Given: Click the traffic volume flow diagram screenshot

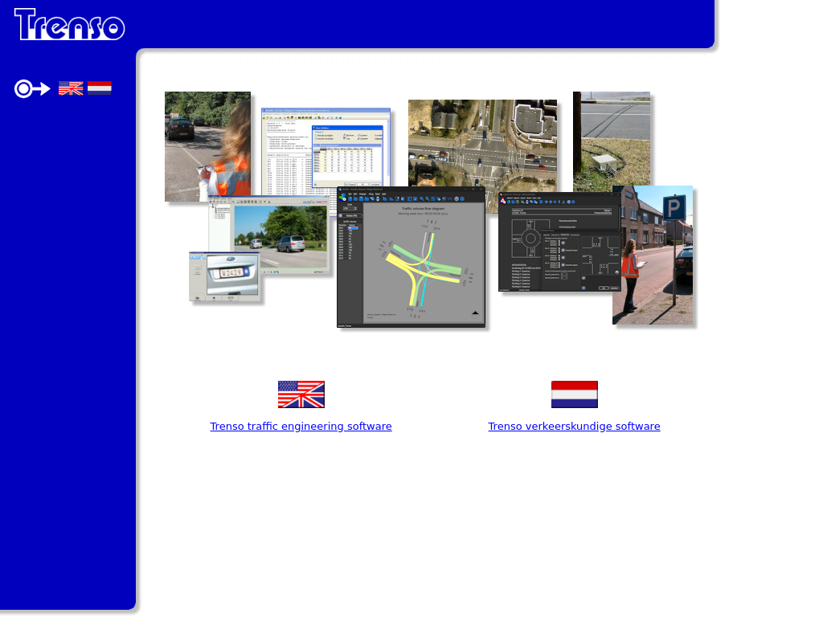Looking at the screenshot, I should [x=411, y=259].
